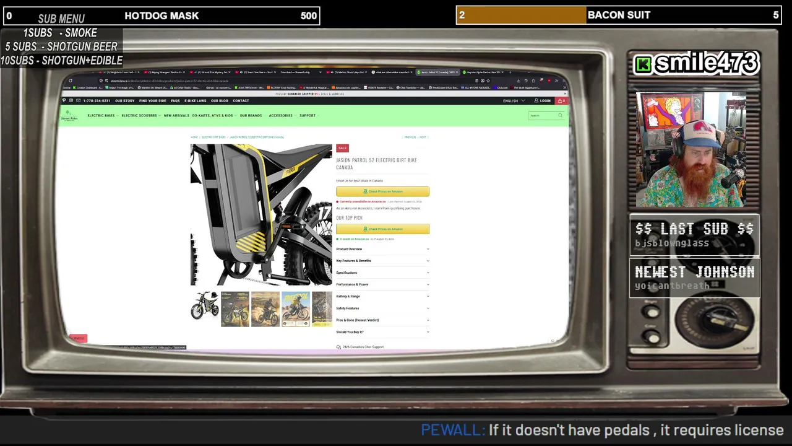The width and height of the screenshot is (792, 446).
Task: Open Go-Karts, ATVs & Kids menu
Action: pyautogui.click(x=213, y=116)
